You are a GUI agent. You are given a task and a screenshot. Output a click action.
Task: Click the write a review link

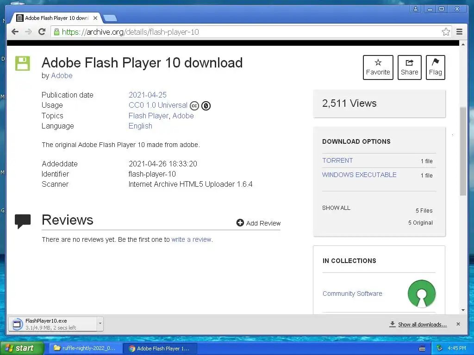tap(191, 239)
